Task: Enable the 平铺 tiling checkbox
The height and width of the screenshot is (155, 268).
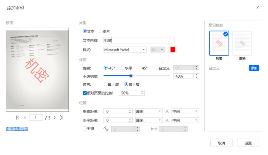Action: (85, 128)
